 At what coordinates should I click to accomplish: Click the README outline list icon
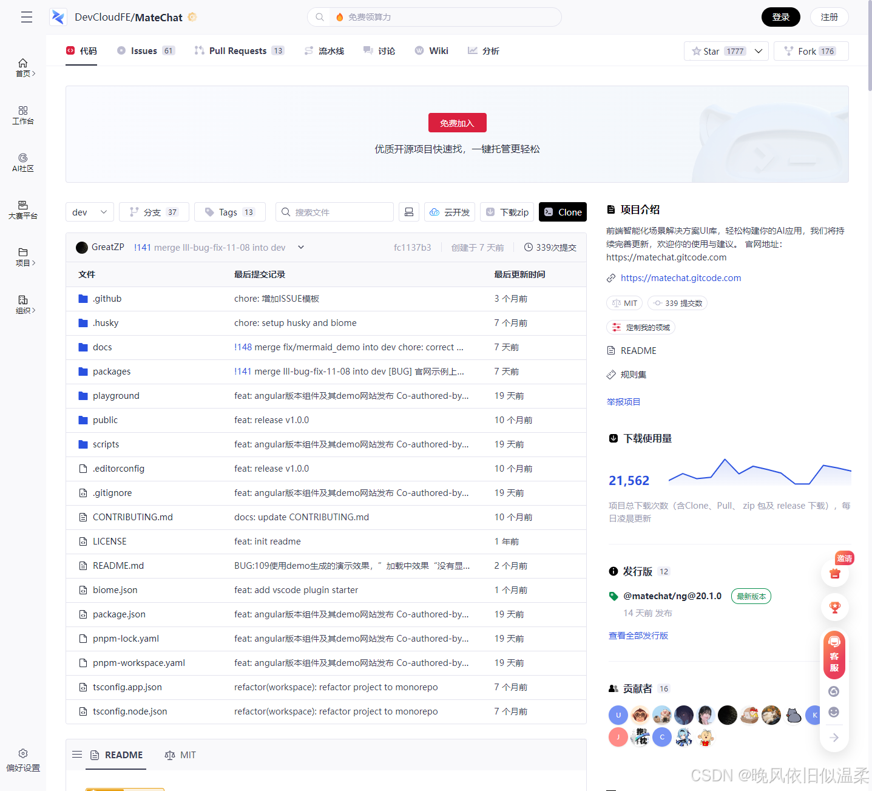click(77, 755)
